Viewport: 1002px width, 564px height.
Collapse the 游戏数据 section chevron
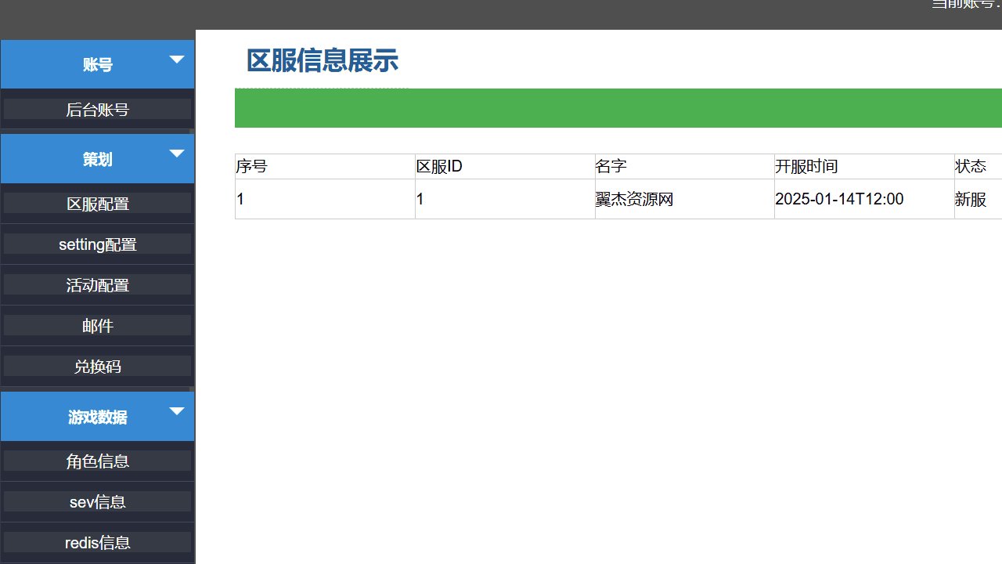pos(177,410)
